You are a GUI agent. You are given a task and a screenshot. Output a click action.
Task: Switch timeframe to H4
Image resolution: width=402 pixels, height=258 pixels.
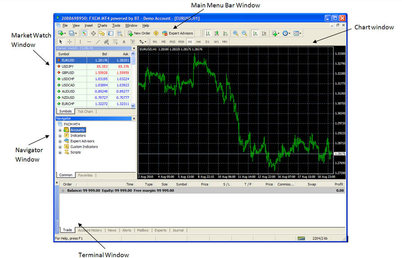(199, 42)
